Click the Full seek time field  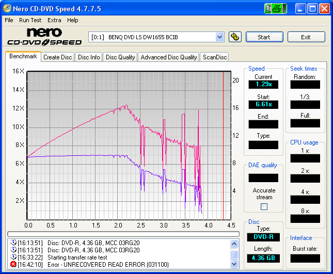tap(305, 123)
